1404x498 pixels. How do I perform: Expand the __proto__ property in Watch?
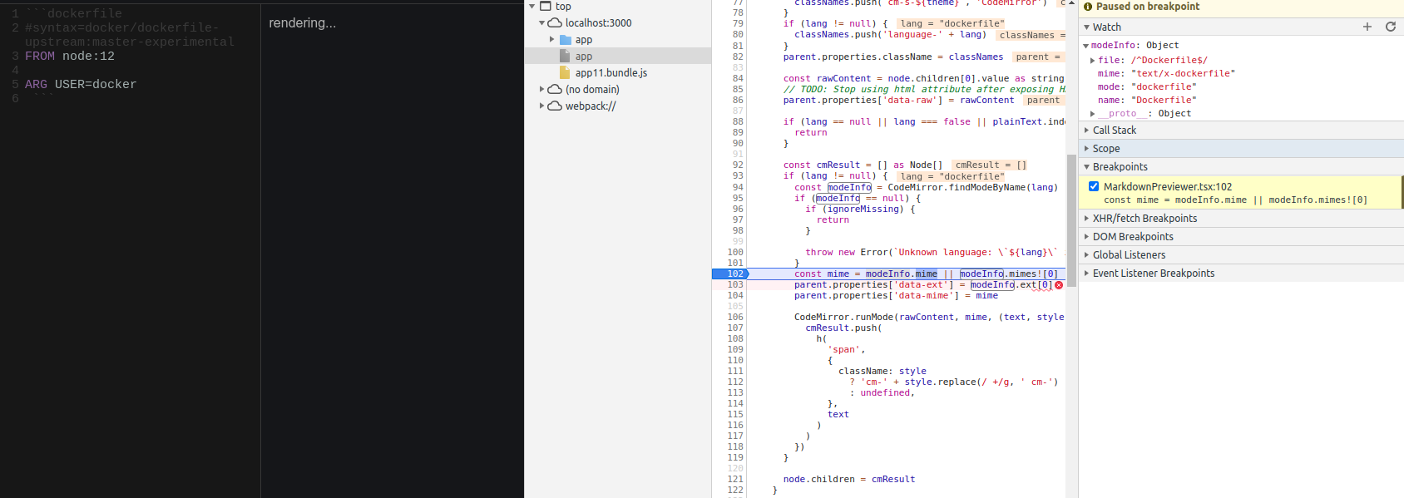tap(1093, 114)
